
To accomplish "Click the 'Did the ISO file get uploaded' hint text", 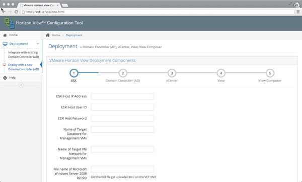I will tap(123, 177).
